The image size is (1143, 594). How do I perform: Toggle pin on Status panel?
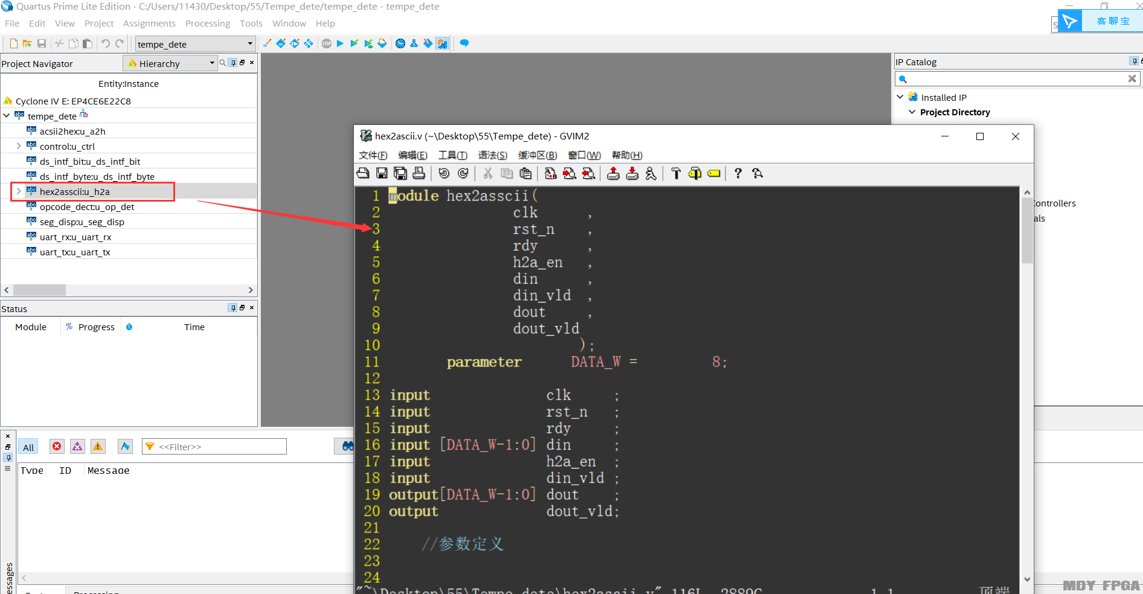pyautogui.click(x=233, y=308)
